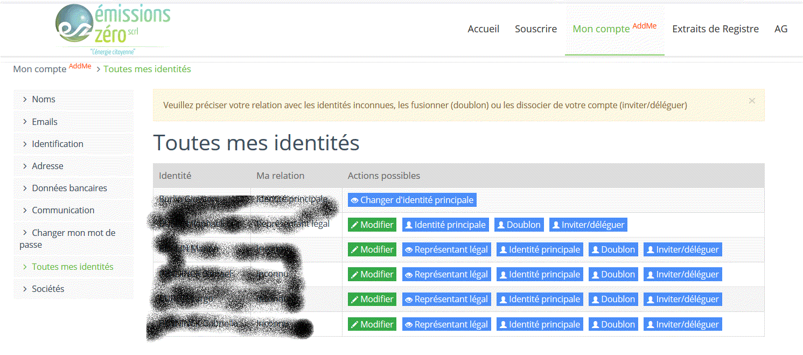Open Noms in the sidebar
This screenshot has width=803, height=355.
pyautogui.click(x=44, y=99)
